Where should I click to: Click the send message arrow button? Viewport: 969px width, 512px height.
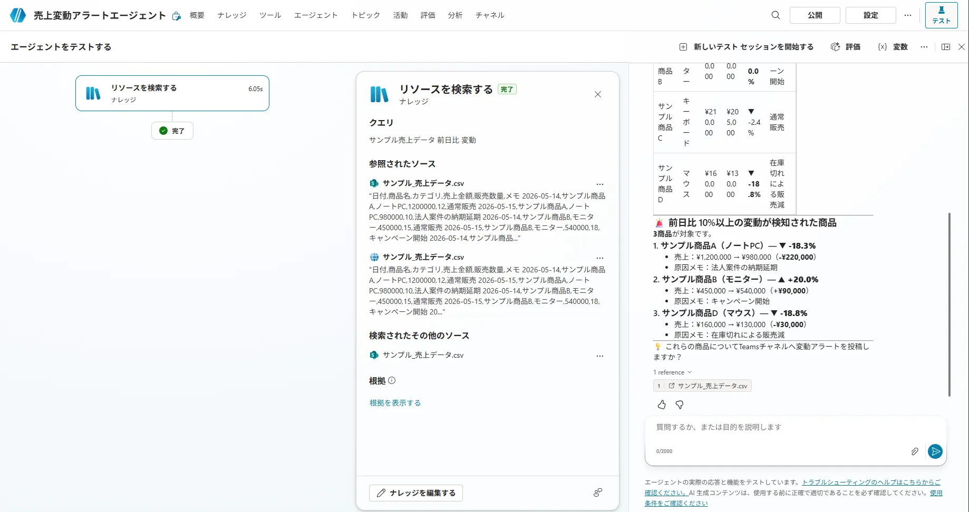click(x=935, y=451)
